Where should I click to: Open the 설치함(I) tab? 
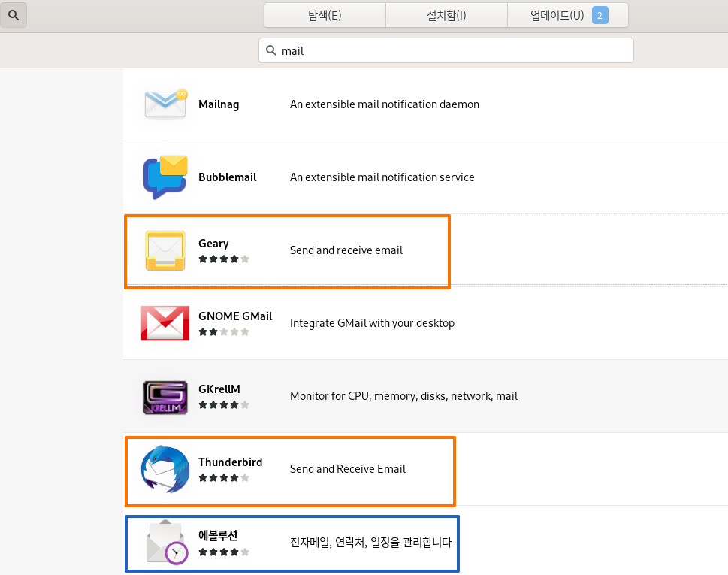(446, 15)
